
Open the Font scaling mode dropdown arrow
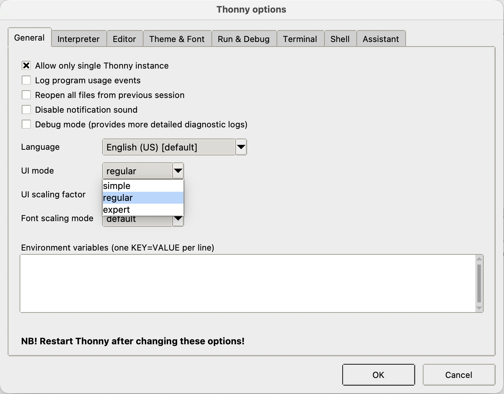[178, 221]
